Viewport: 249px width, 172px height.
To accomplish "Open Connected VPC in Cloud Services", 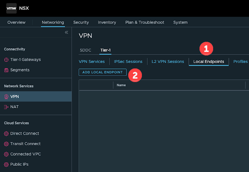I will tap(25, 154).
